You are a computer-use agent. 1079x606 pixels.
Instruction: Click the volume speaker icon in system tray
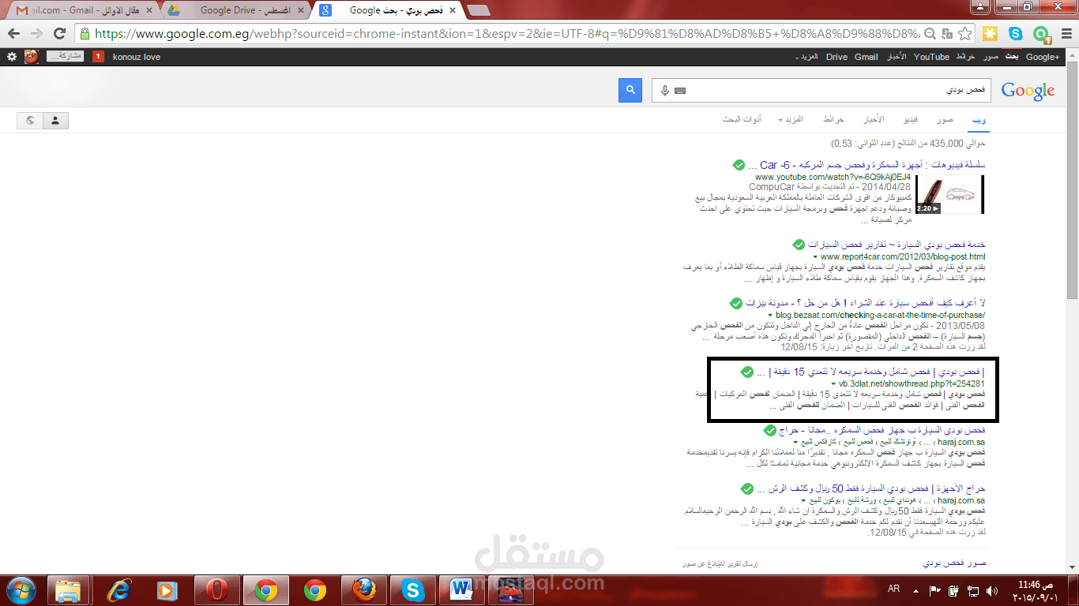click(993, 590)
